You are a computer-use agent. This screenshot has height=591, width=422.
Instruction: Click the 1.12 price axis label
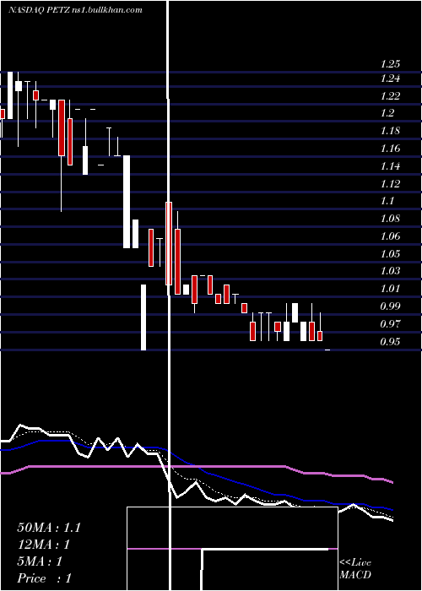click(x=390, y=184)
